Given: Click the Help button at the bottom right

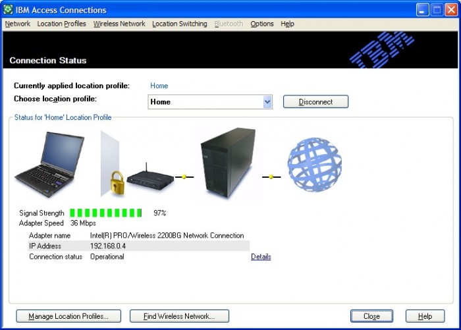Looking at the screenshot, I should click(x=425, y=316).
